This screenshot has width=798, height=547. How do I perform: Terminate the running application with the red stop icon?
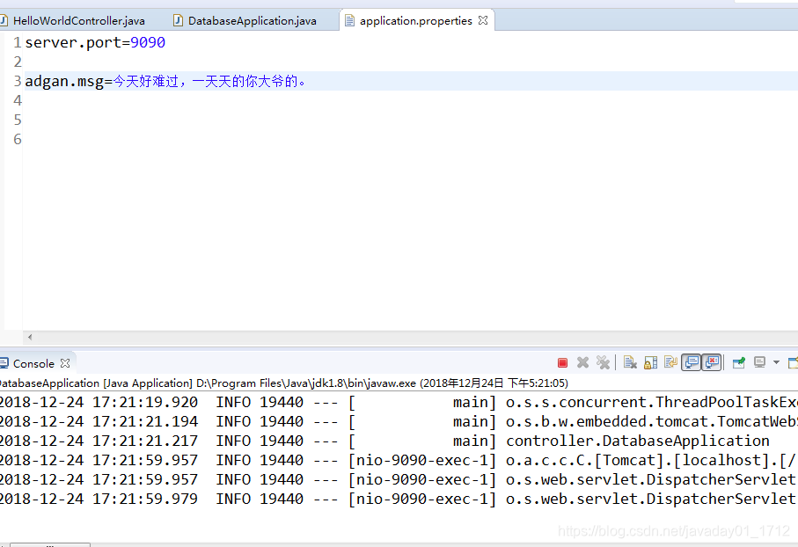[562, 363]
